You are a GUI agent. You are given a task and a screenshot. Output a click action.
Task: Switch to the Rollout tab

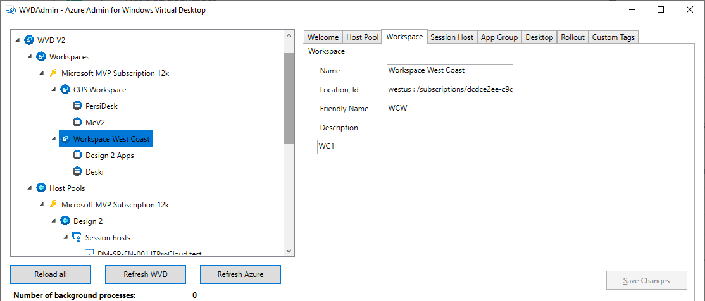tap(573, 37)
